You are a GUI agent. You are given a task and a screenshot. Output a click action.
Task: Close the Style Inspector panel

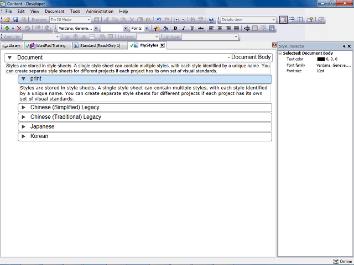[x=349, y=46]
